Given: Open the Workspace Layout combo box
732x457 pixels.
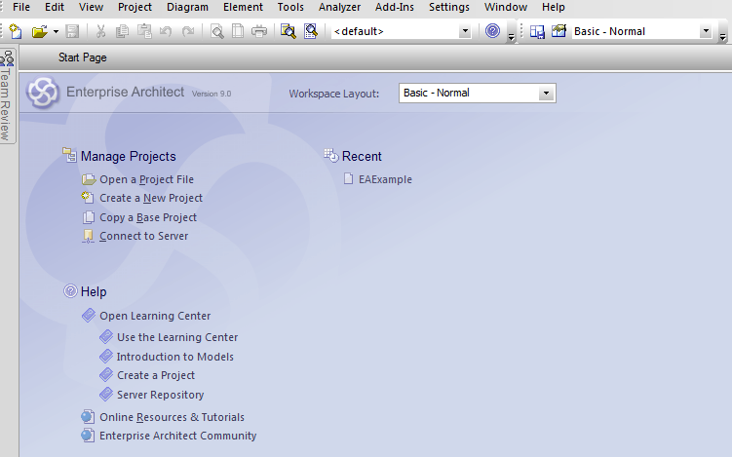Looking at the screenshot, I should click(477, 93).
